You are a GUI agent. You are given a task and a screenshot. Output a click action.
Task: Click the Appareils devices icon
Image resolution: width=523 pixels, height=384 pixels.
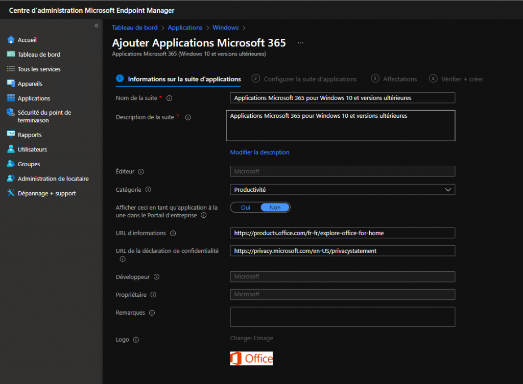(11, 83)
